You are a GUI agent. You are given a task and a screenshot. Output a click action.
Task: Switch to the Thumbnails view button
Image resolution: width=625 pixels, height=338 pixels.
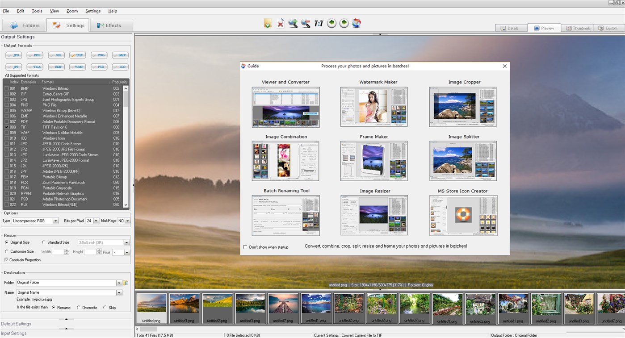coord(578,28)
